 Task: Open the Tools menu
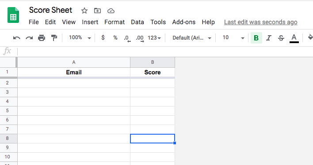coord(158,22)
